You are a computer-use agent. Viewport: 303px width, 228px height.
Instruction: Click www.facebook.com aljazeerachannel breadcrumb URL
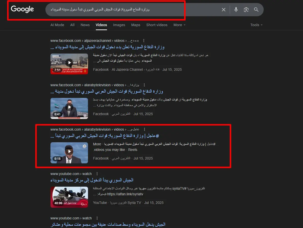95,41
